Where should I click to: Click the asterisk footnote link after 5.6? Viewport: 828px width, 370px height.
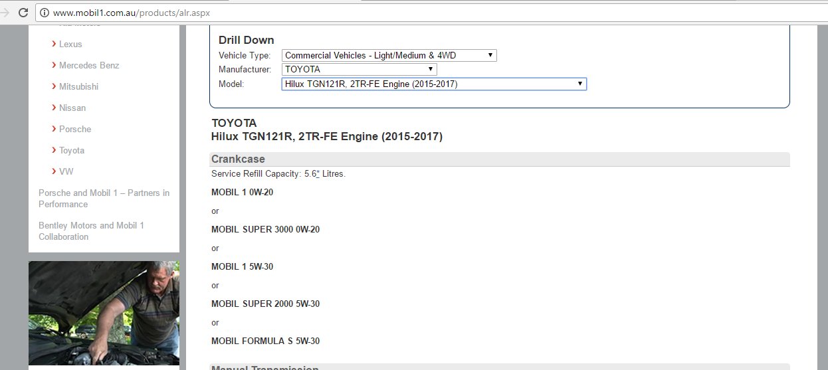[x=318, y=173]
